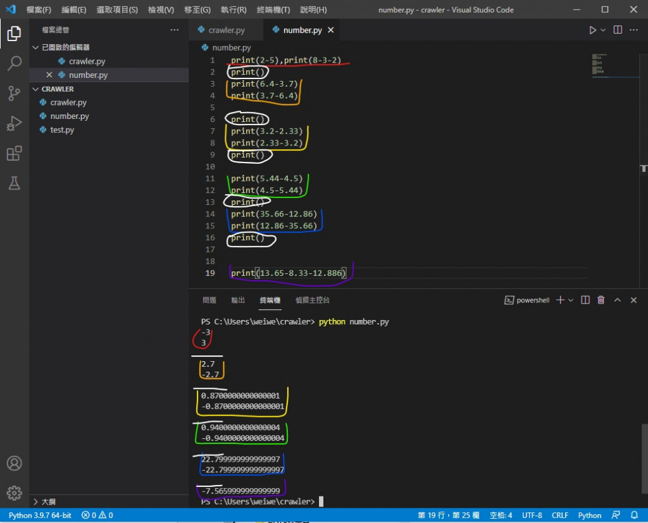
Task: Open the Accounts menu icon
Action: point(14,463)
